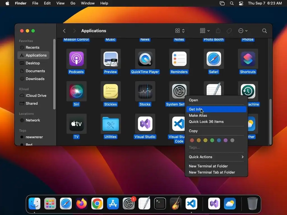
Task: Choose Make Alias in the context menu
Action: tap(216, 116)
